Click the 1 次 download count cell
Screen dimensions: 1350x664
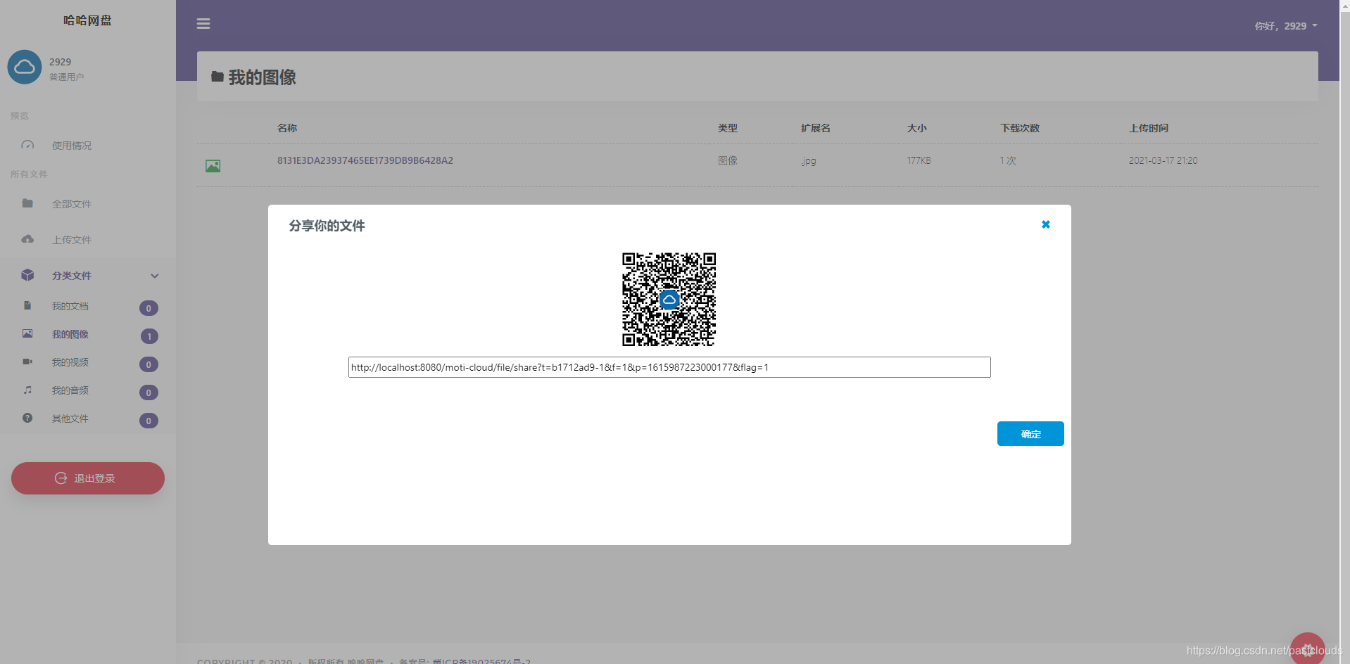(x=1008, y=160)
